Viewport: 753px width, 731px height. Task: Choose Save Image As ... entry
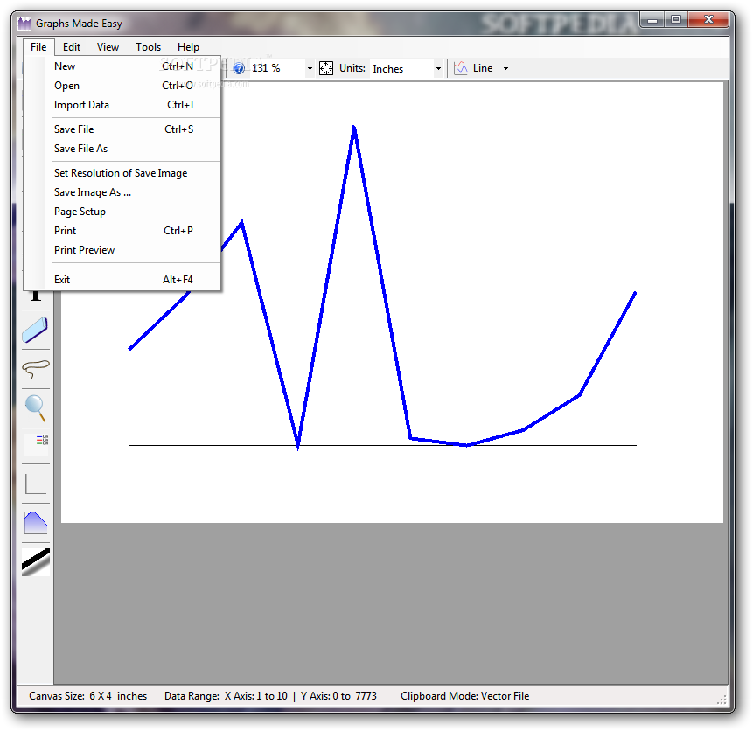(123, 192)
